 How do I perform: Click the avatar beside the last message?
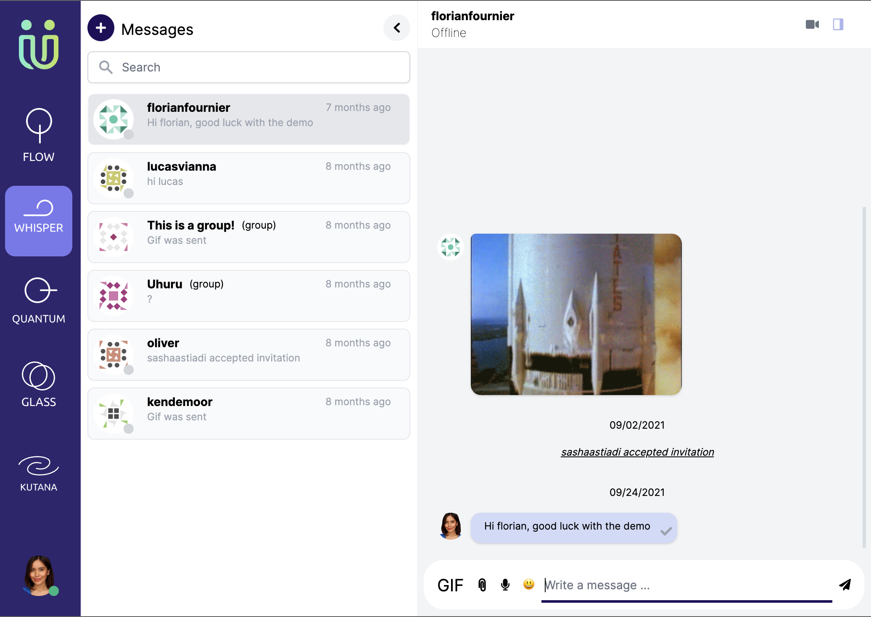tap(451, 526)
